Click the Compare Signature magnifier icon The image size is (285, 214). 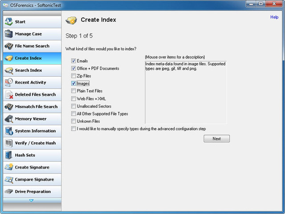tap(9, 180)
